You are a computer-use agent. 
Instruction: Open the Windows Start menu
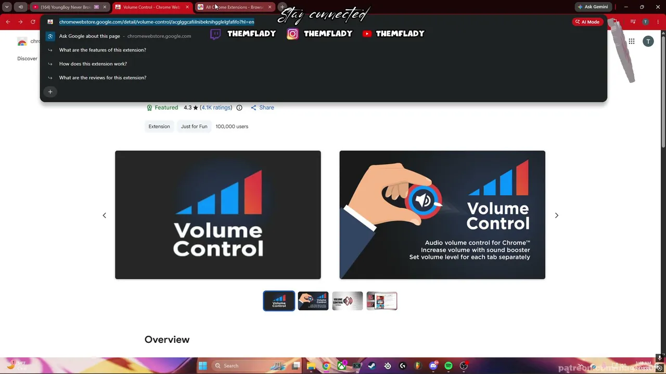[x=202, y=366]
